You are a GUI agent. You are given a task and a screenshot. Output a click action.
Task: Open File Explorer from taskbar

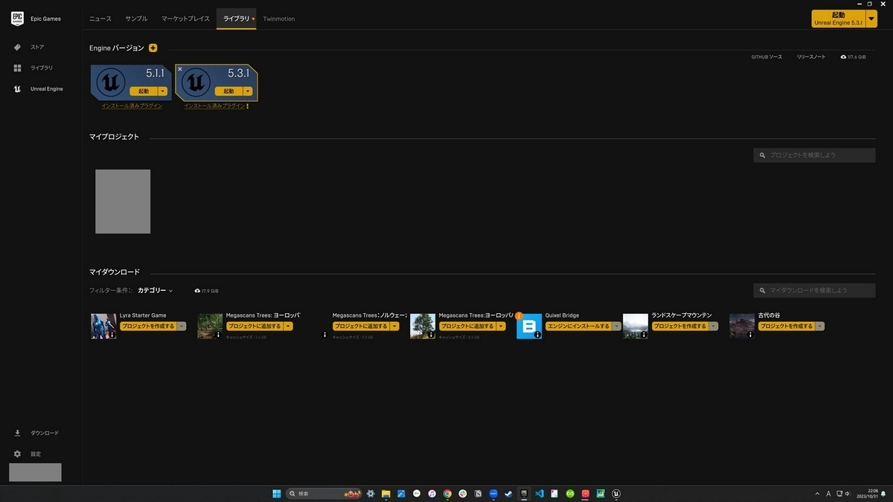(386, 494)
